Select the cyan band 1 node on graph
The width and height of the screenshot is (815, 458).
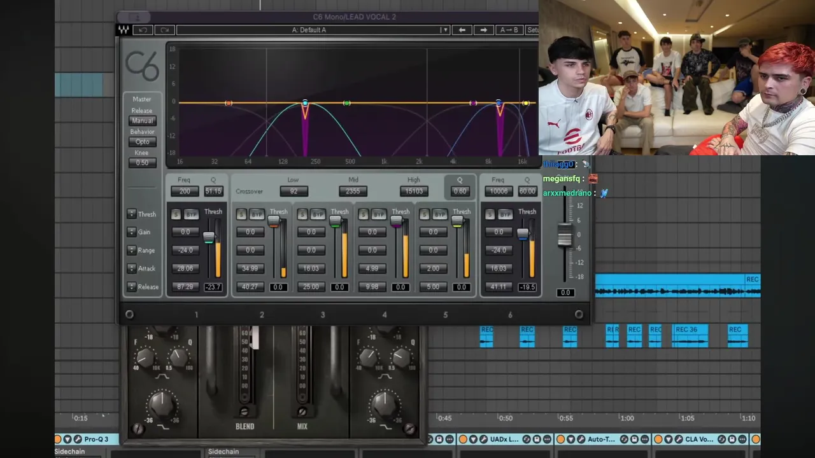305,102
